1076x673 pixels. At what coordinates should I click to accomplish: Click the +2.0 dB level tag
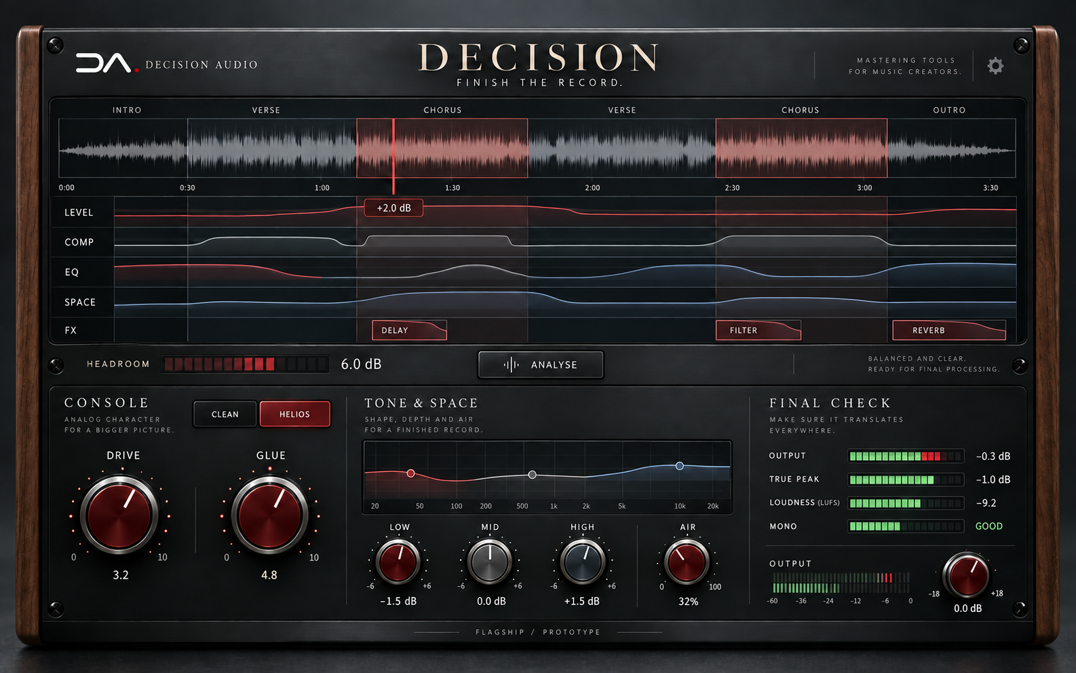[x=393, y=208]
